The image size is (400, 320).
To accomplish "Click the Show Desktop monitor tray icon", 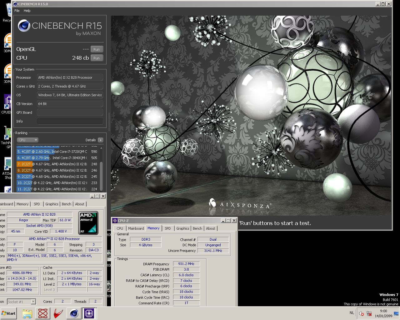I will 397,313.
